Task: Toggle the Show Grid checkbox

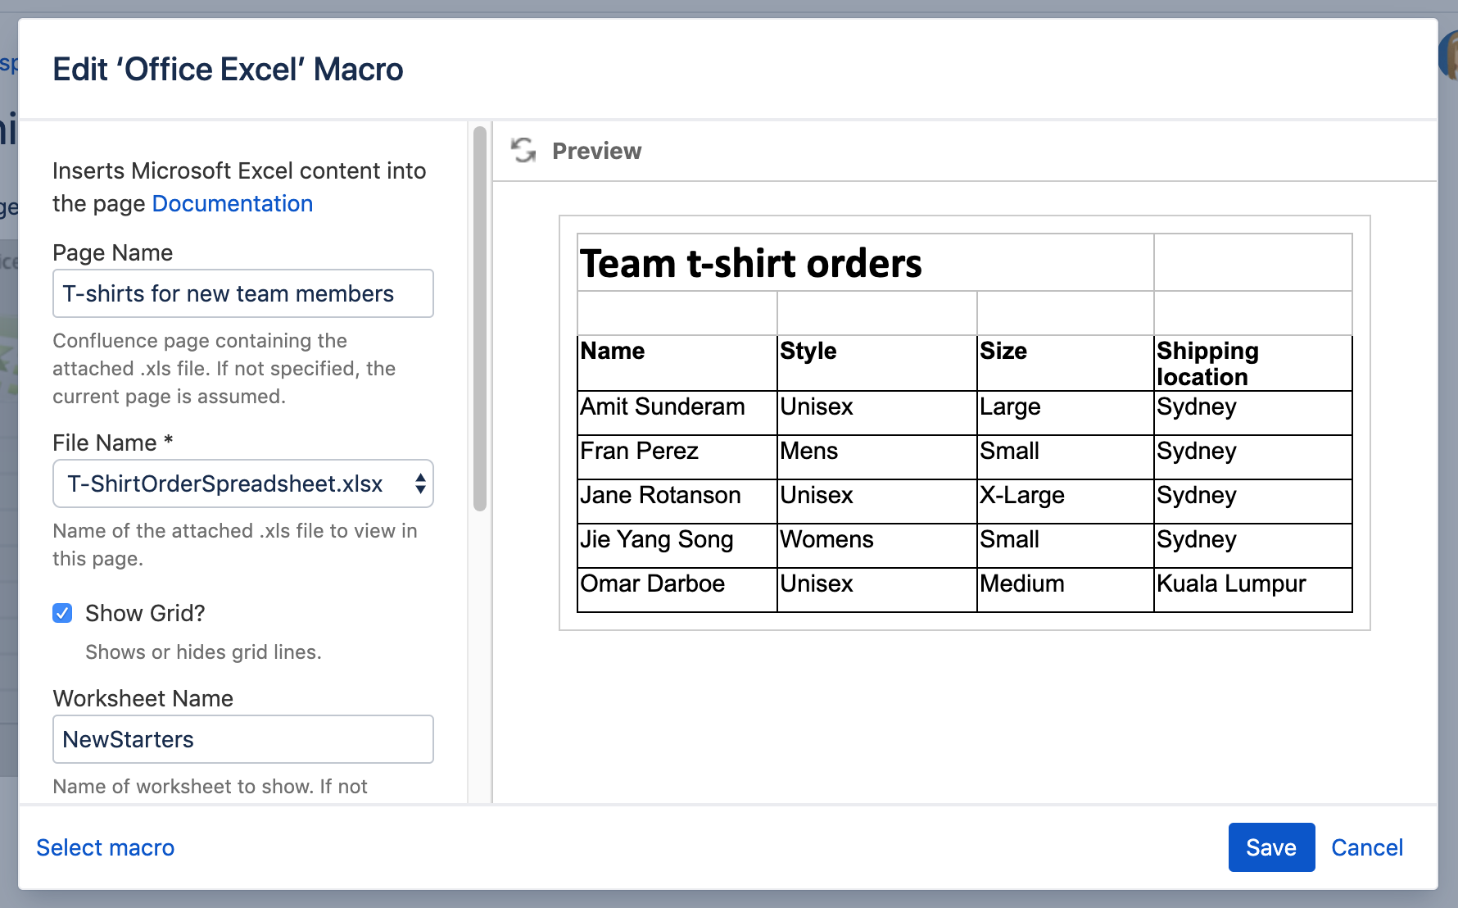Action: pyautogui.click(x=62, y=613)
